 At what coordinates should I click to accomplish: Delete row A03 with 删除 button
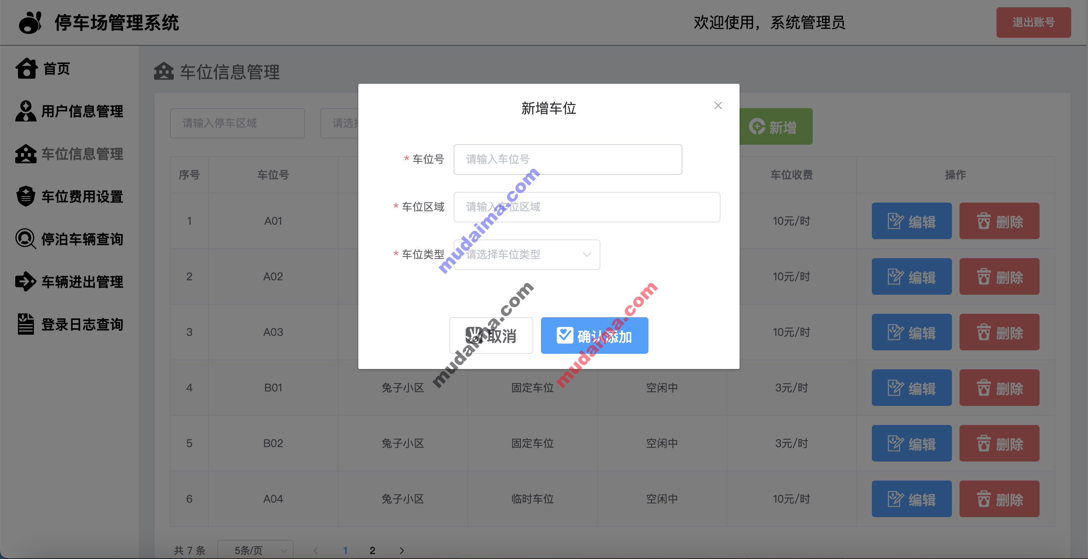pyautogui.click(x=999, y=332)
